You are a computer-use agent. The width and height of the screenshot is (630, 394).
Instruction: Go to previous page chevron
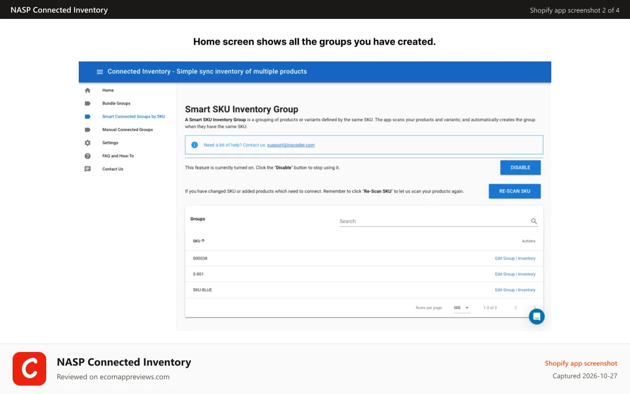pyautogui.click(x=516, y=308)
